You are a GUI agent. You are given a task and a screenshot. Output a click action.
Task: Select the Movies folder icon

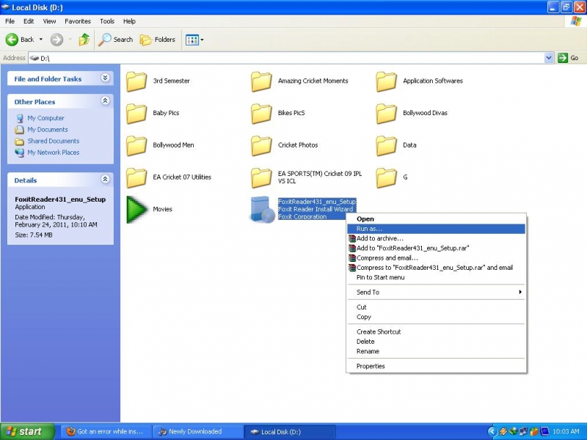pyautogui.click(x=137, y=209)
